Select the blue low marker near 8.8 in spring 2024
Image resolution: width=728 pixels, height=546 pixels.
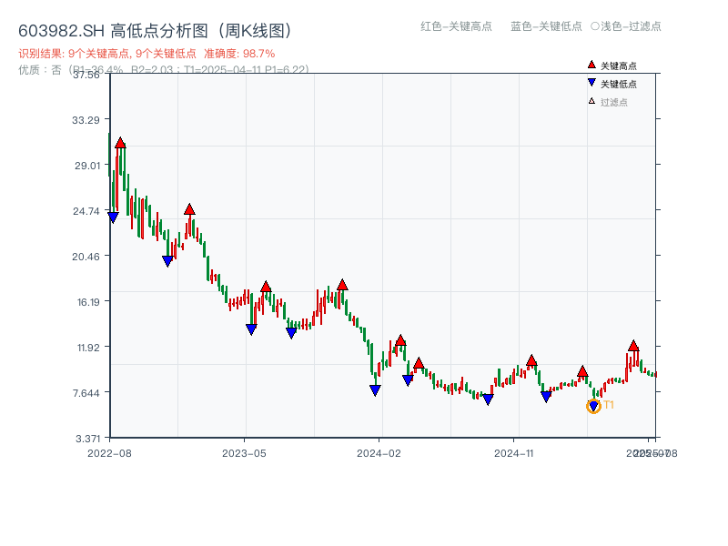point(408,380)
